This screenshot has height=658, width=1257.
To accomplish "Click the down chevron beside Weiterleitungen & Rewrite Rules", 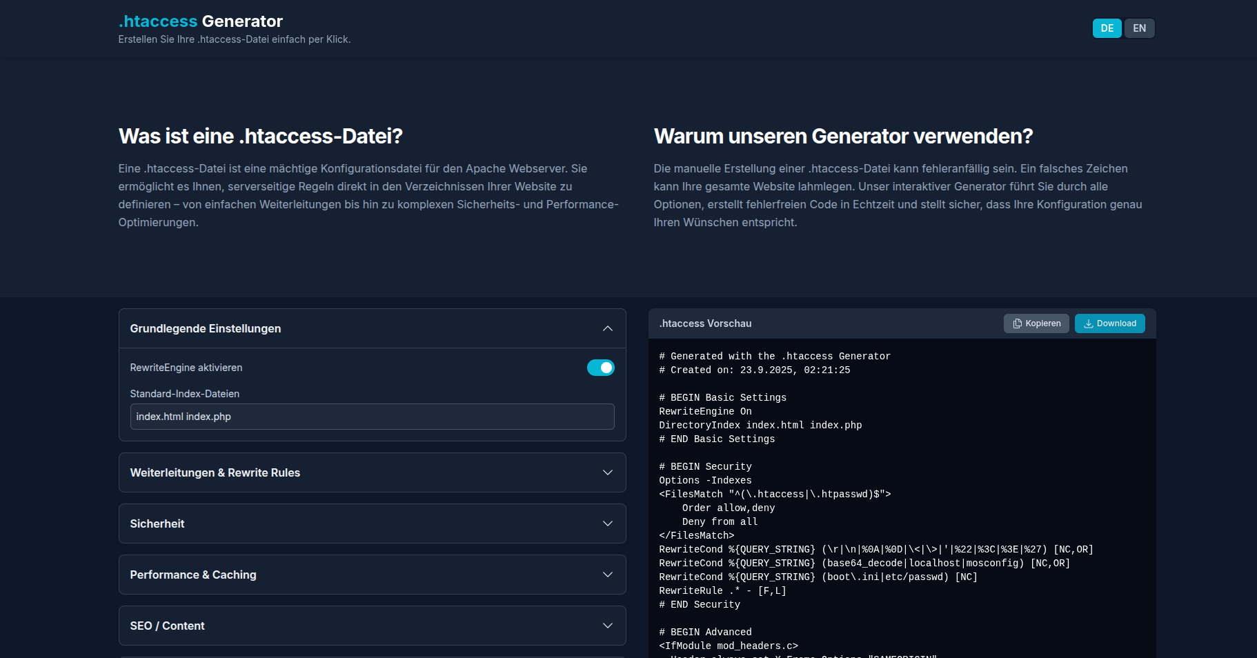I will pos(607,472).
